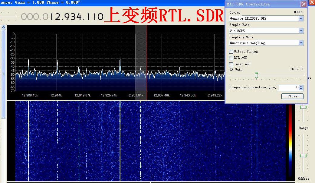Open the Device dropdown showing Generic RTL2832U OEM
This screenshot has width=315, height=183.
point(266,18)
